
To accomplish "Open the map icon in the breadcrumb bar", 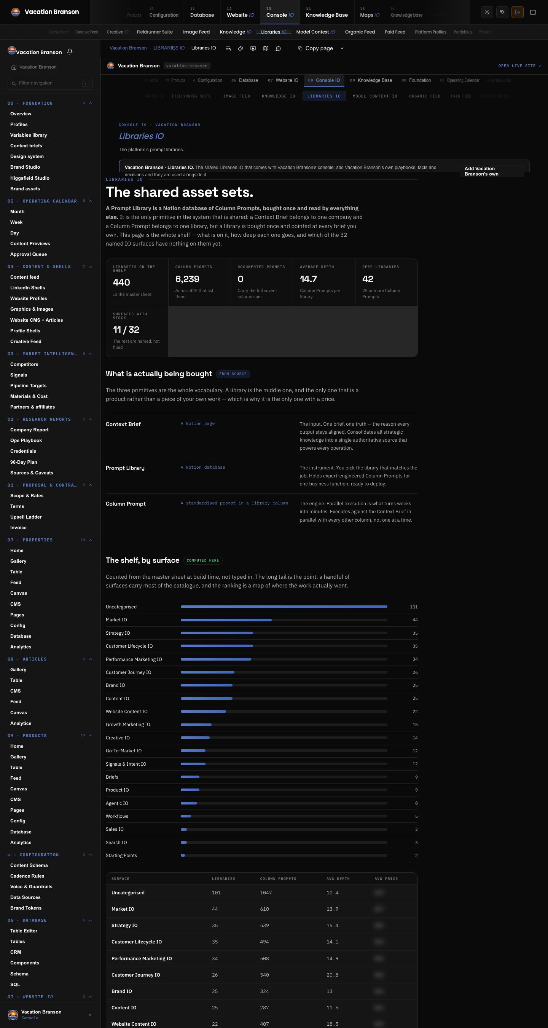I will [x=266, y=48].
